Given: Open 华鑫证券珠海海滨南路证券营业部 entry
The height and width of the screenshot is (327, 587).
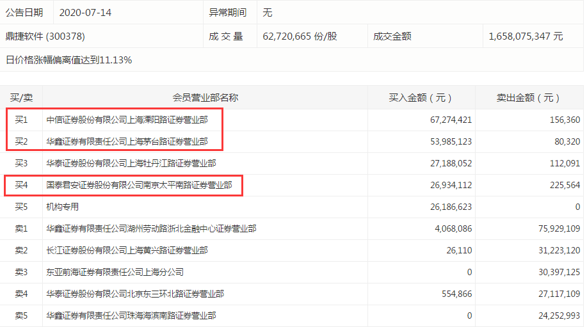Looking at the screenshot, I should click(131, 315).
